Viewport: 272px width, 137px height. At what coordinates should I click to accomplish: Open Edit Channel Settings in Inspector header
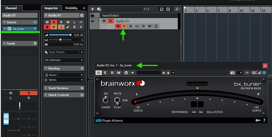coord(82,15)
